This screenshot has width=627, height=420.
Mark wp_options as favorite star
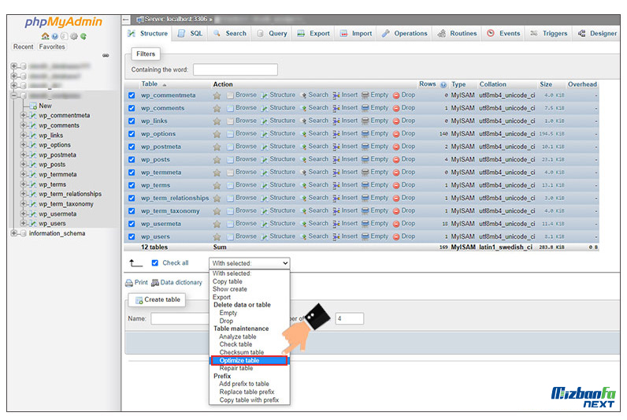pos(217,134)
